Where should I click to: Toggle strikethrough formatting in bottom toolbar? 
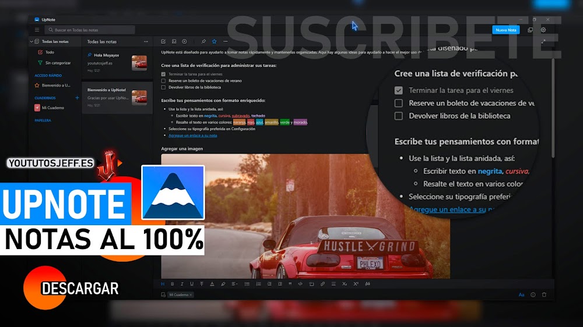[202, 284]
